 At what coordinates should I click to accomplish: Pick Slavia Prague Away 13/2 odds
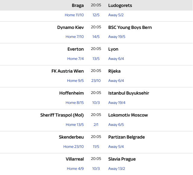117,169
